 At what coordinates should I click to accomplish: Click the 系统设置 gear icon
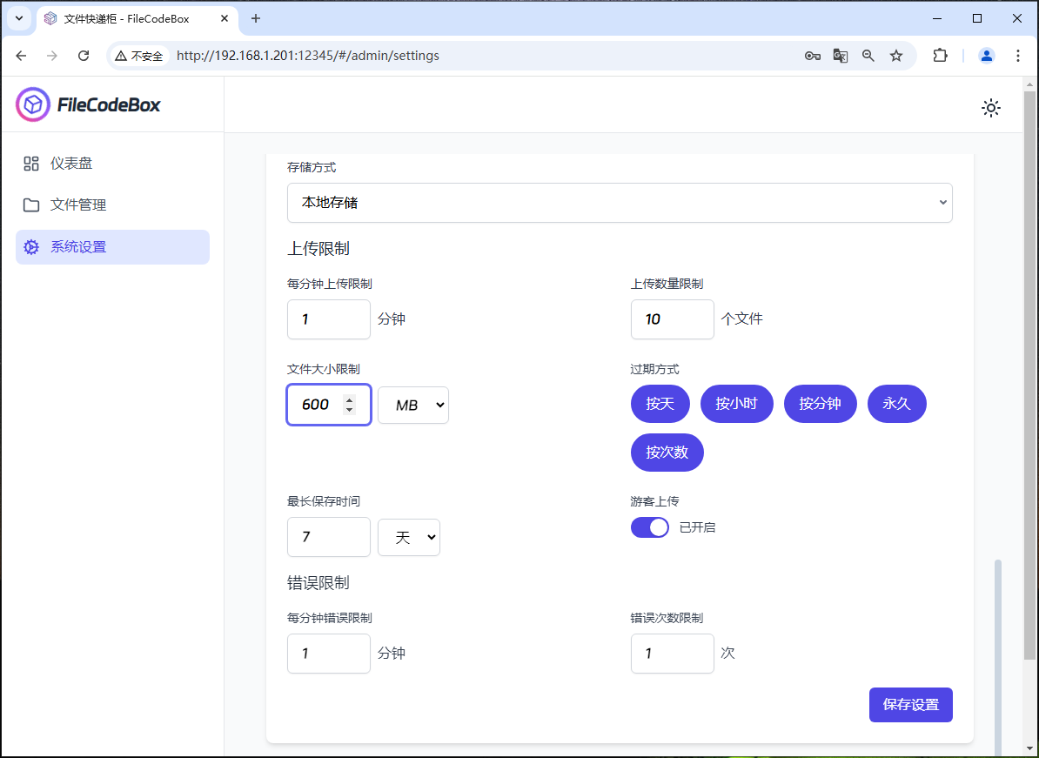31,247
